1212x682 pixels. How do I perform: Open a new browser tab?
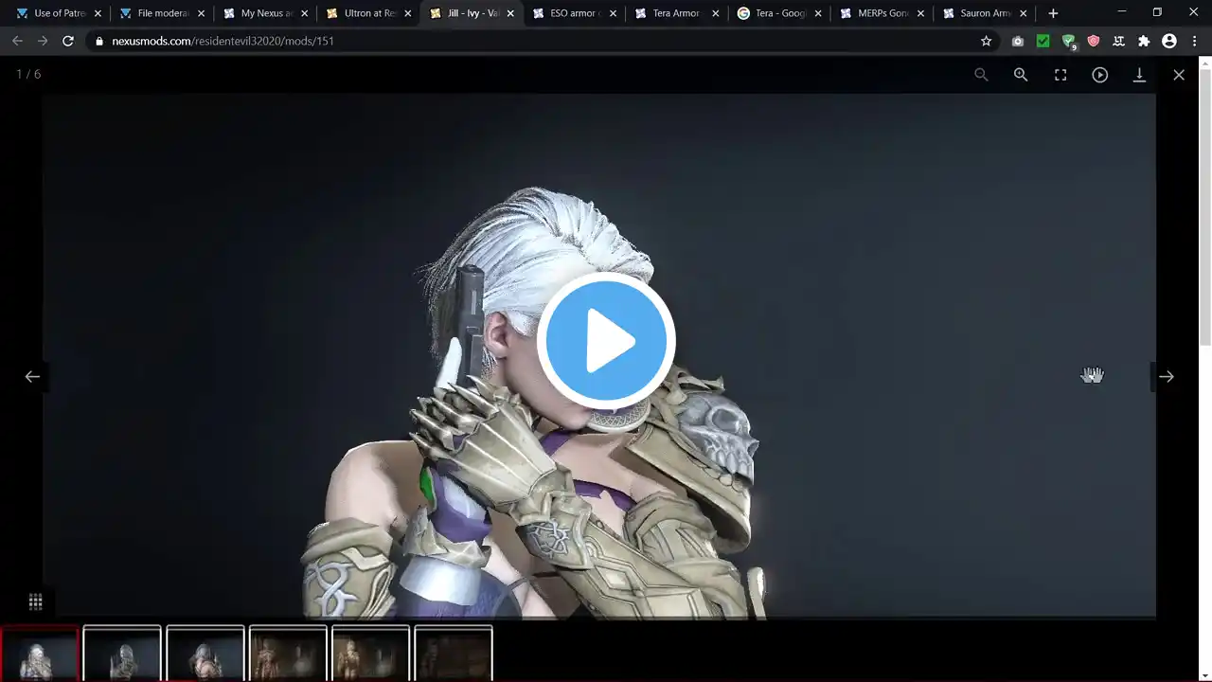pyautogui.click(x=1053, y=13)
